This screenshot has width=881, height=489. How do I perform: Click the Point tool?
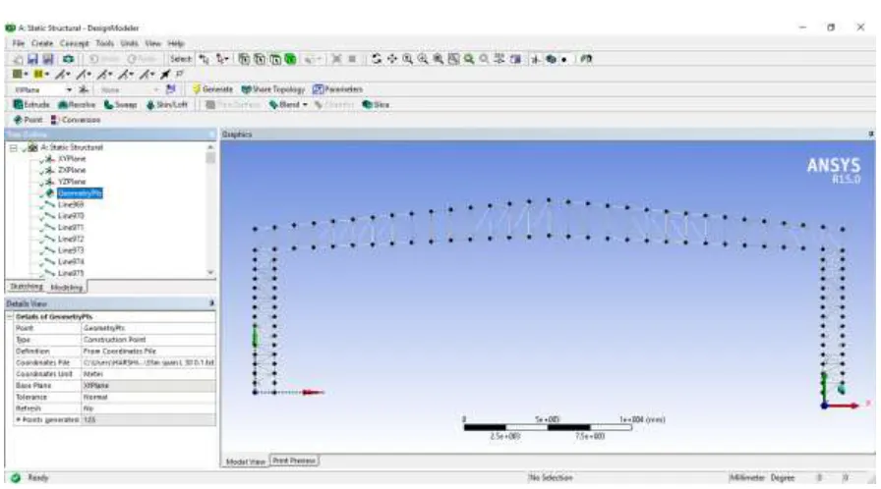click(x=29, y=120)
